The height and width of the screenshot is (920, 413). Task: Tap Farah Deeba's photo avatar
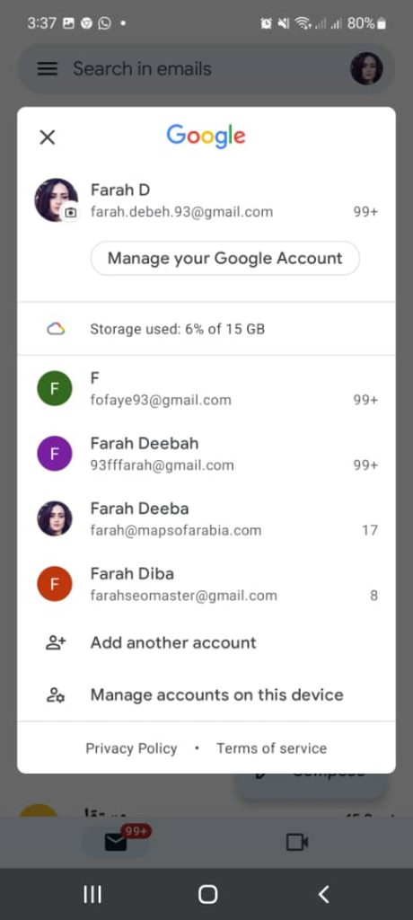tap(55, 518)
